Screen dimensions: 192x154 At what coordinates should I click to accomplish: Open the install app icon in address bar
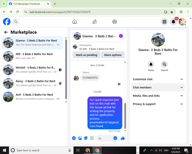pos(166,12)
